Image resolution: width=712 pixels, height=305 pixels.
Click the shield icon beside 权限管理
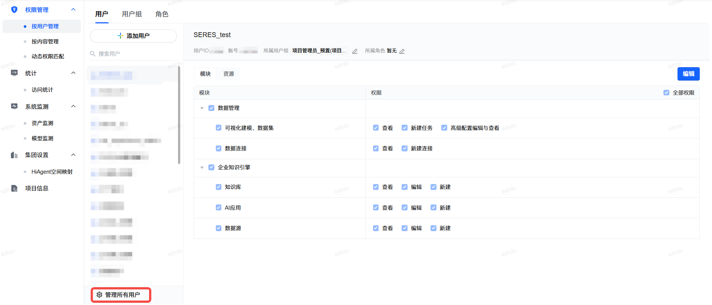(x=14, y=10)
